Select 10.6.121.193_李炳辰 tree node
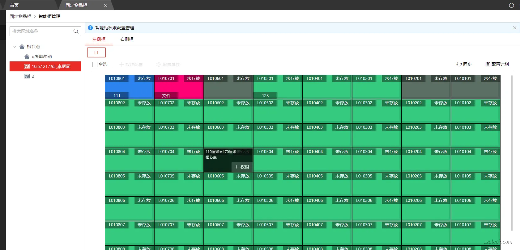The height and width of the screenshot is (250, 520). tap(45, 66)
